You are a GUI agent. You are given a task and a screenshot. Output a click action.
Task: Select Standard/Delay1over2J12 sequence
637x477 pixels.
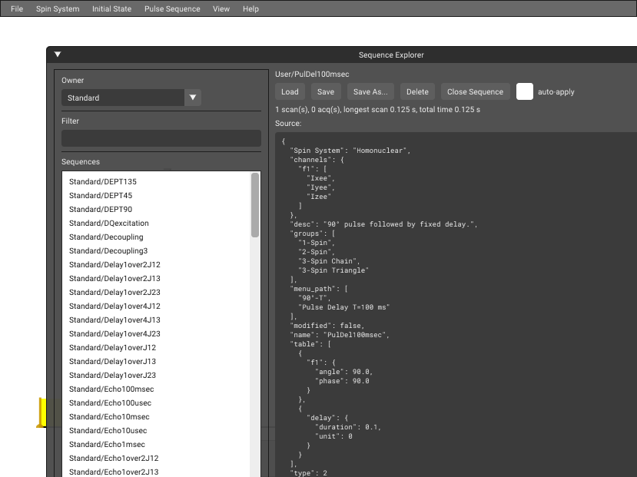[x=114, y=264]
